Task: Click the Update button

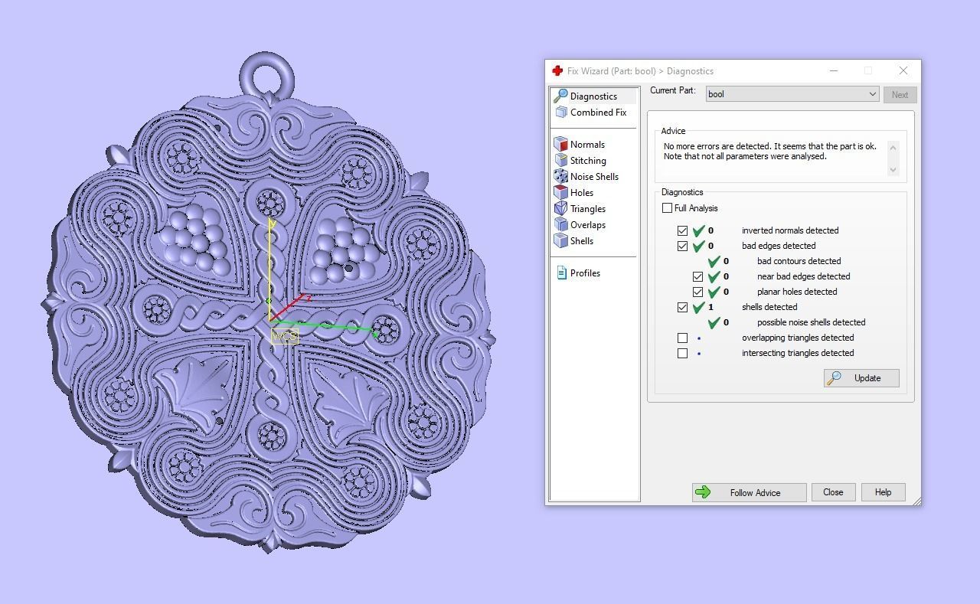Action: 861,378
